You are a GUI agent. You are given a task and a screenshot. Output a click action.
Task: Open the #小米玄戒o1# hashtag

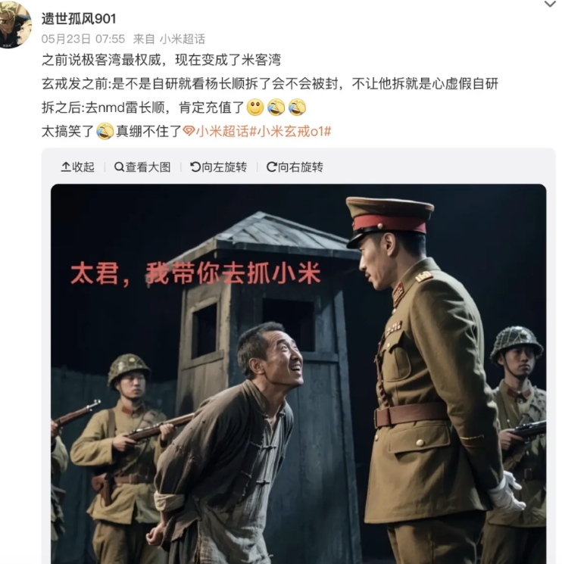click(290, 131)
